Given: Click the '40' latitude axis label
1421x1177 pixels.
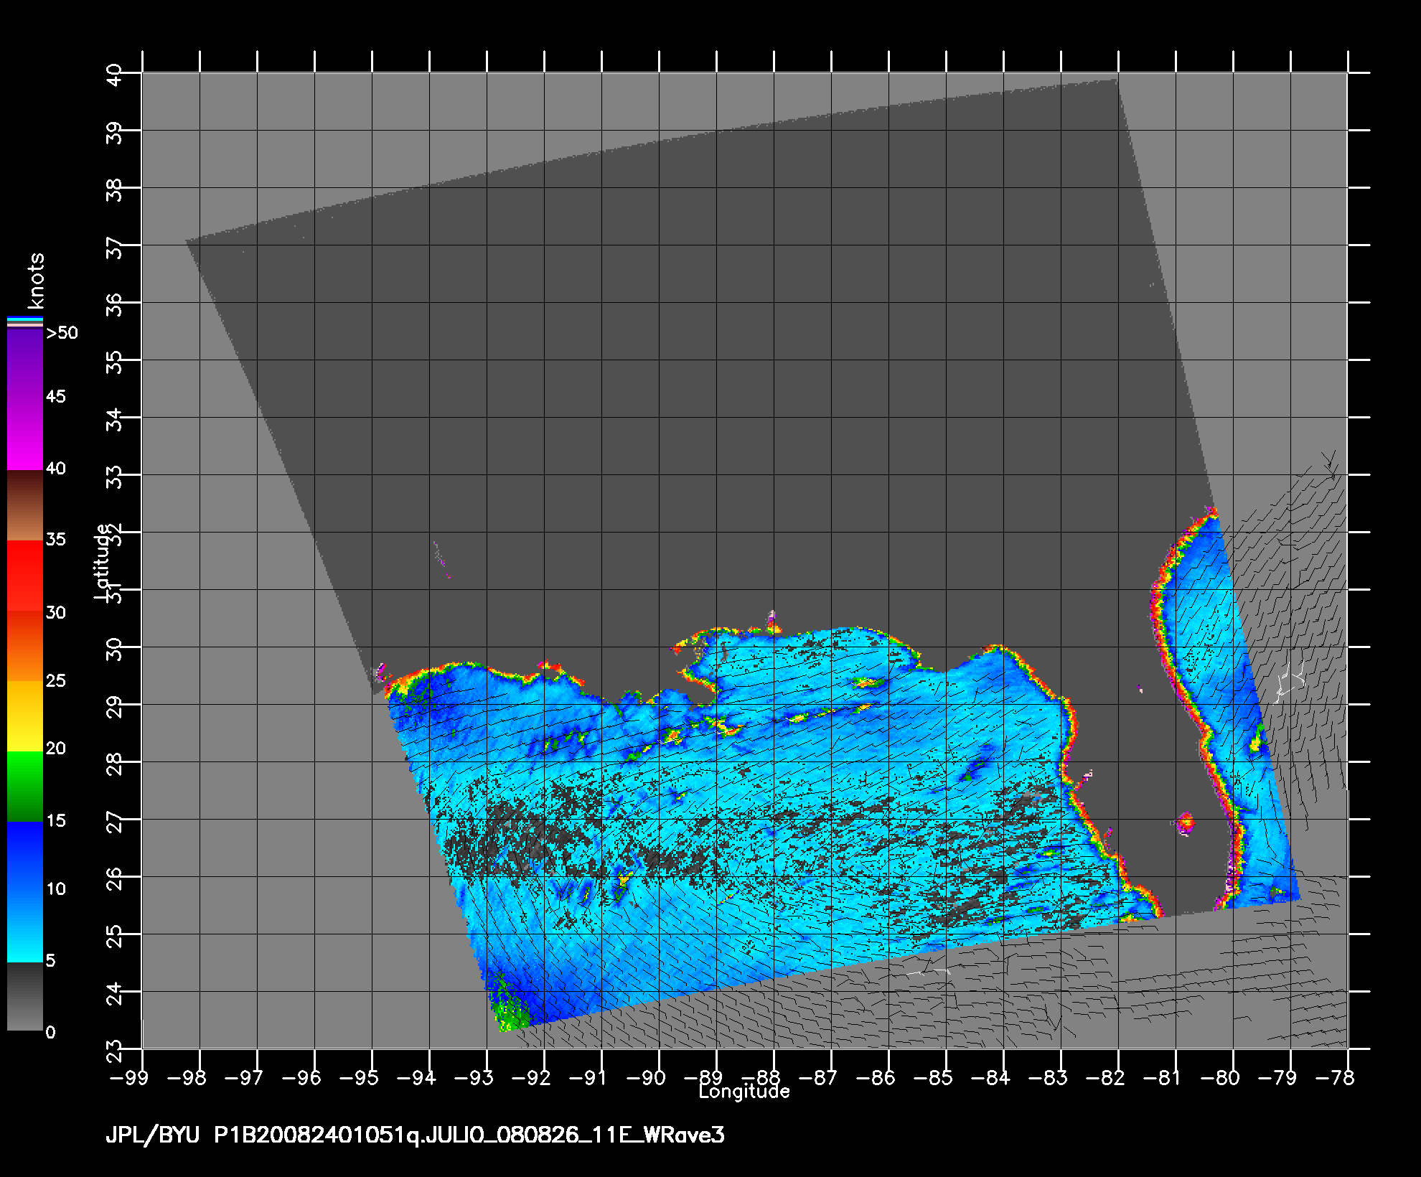Looking at the screenshot, I should point(114,76).
